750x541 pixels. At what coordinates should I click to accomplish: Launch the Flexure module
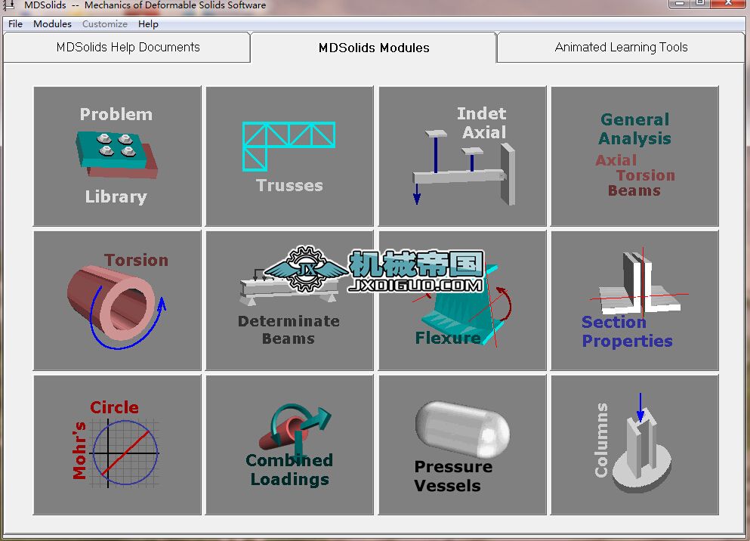click(x=462, y=301)
